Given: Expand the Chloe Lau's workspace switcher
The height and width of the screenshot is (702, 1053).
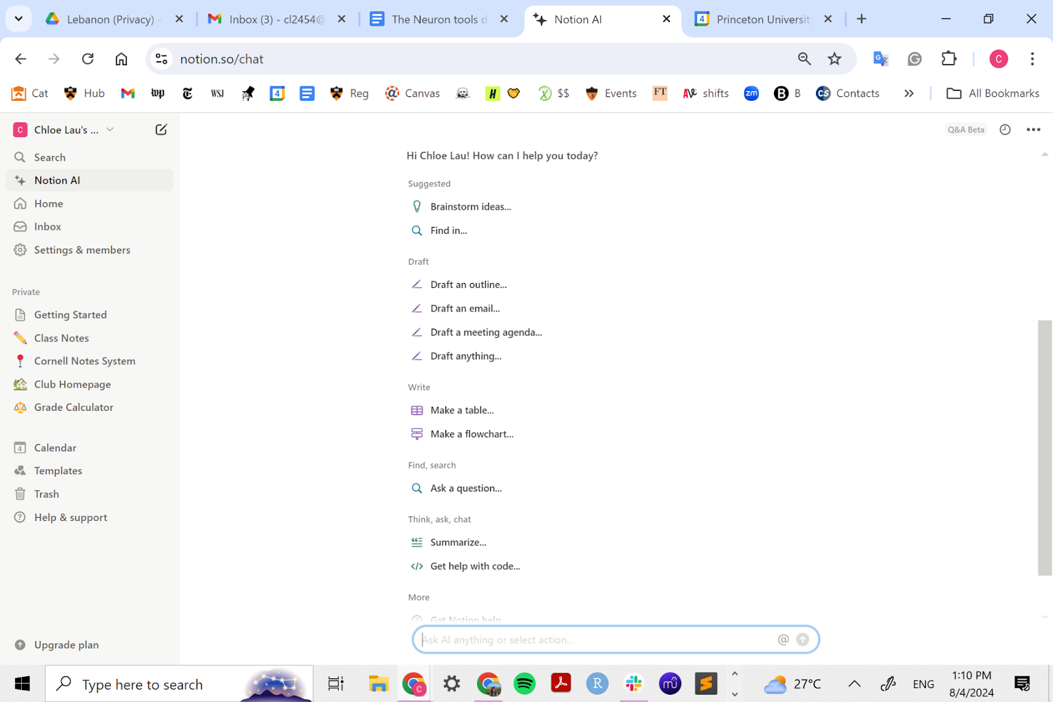Looking at the screenshot, I should coord(64,130).
